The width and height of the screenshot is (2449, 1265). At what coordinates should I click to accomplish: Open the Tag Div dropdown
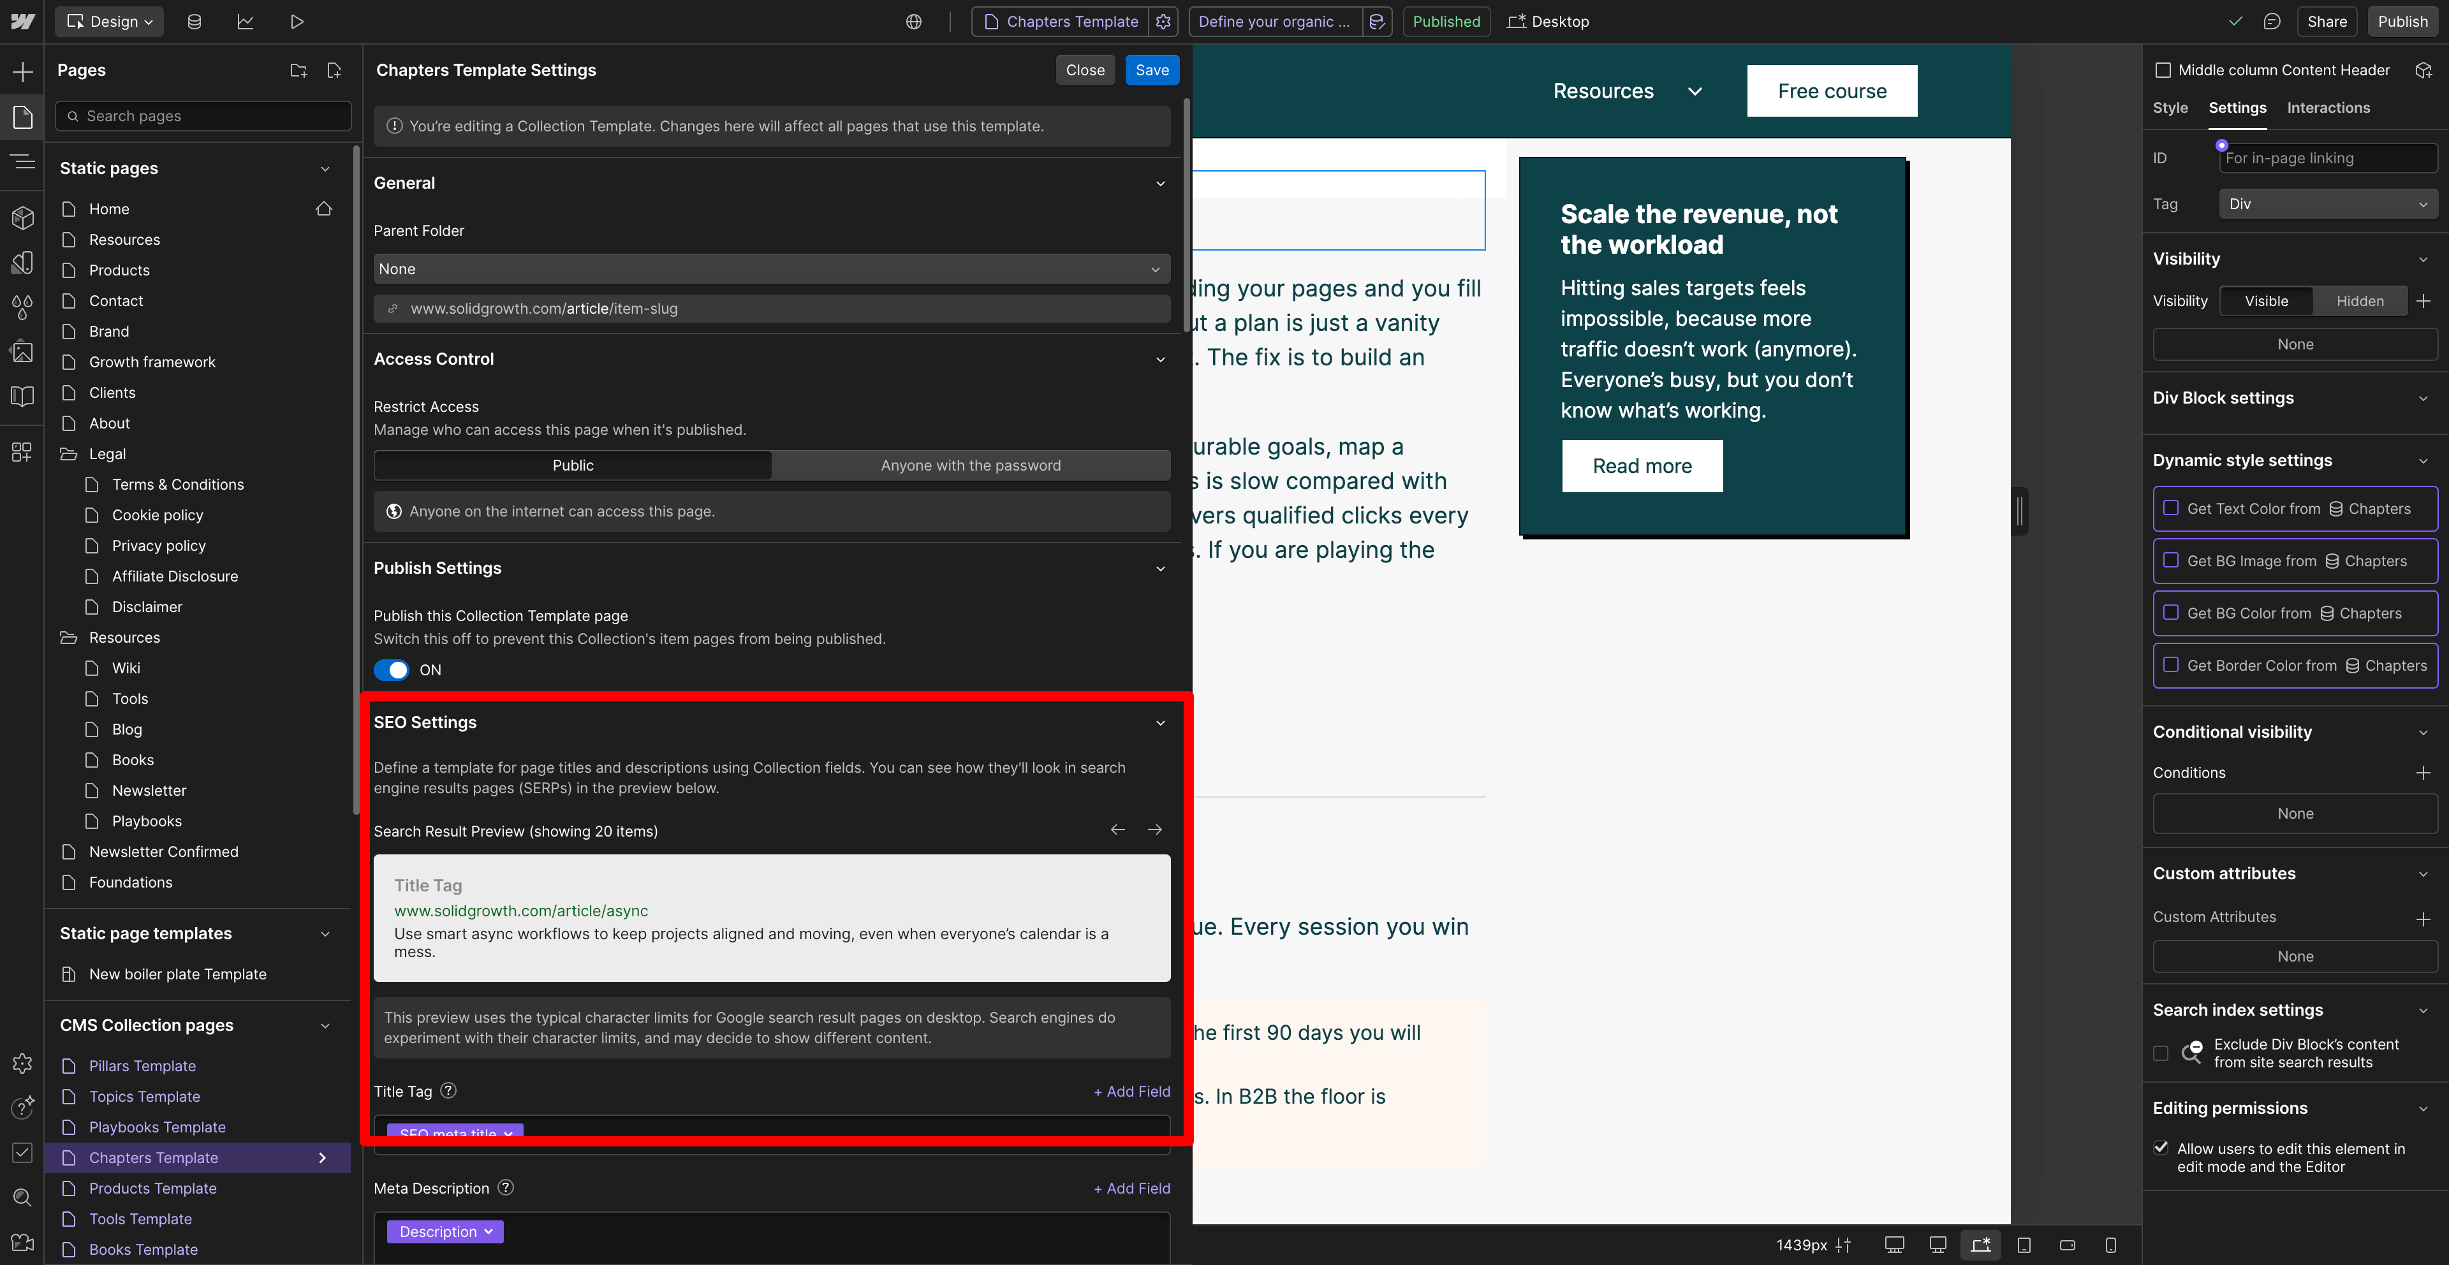pos(2327,204)
